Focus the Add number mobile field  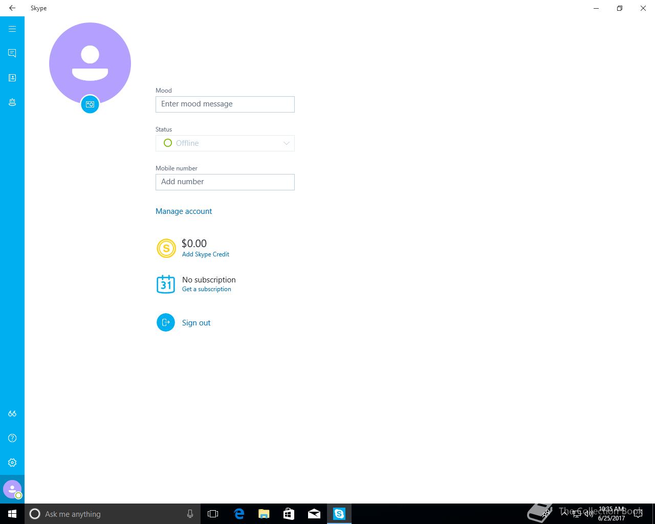[225, 182]
